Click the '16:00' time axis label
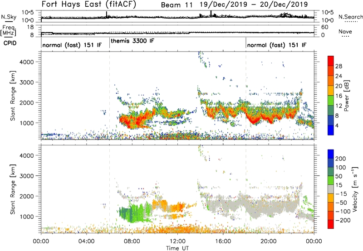 pyautogui.click(x=223, y=241)
